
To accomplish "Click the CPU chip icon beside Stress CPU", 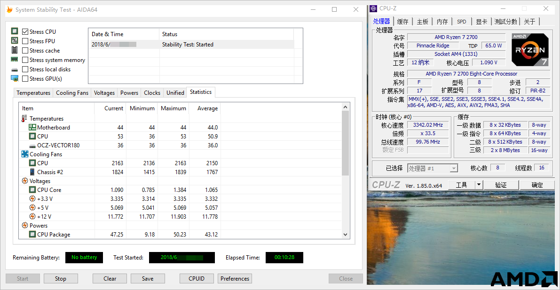I will pyautogui.click(x=14, y=31).
